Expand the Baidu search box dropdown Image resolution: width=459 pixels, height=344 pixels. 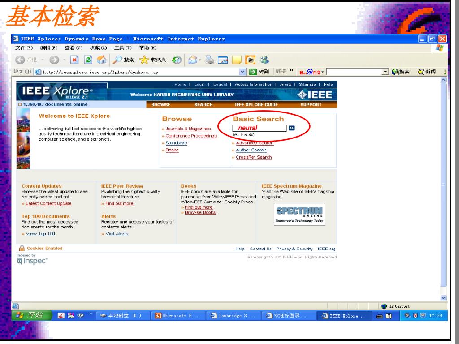click(385, 72)
